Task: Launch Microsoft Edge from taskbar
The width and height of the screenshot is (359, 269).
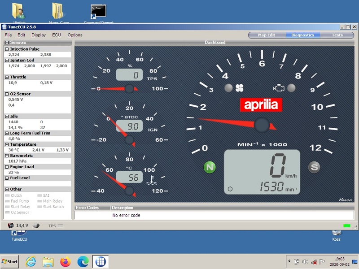Action: coord(83,261)
